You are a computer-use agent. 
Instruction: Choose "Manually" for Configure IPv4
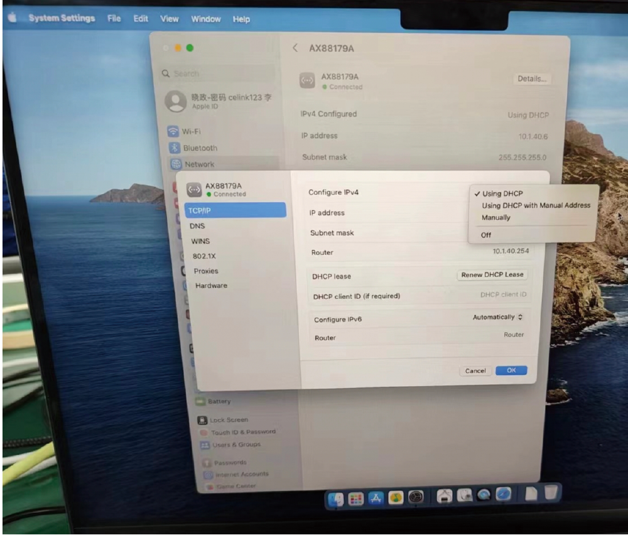click(x=495, y=217)
